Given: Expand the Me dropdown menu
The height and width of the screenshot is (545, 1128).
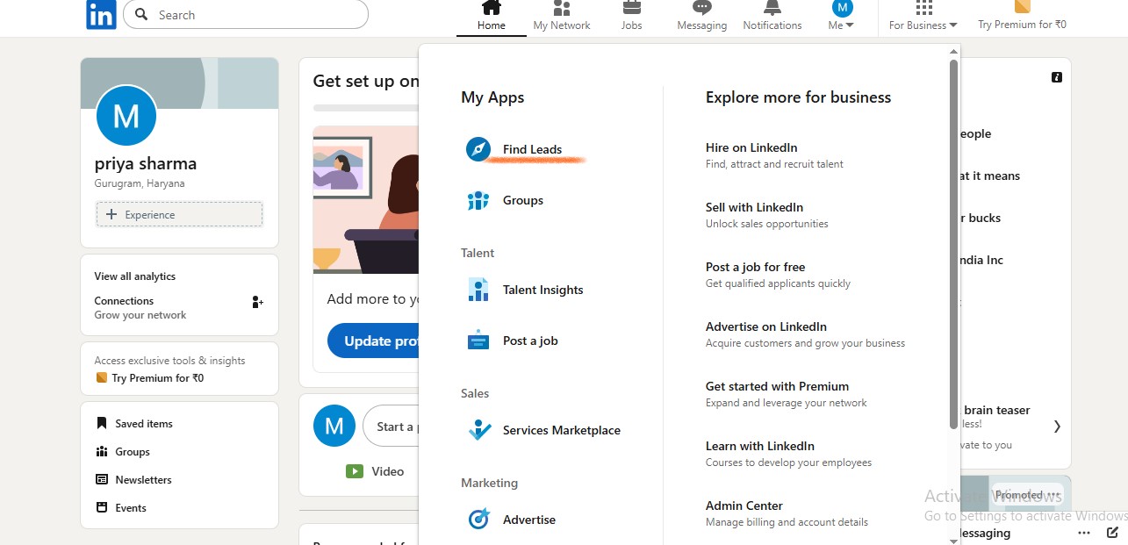Looking at the screenshot, I should pyautogui.click(x=842, y=25).
